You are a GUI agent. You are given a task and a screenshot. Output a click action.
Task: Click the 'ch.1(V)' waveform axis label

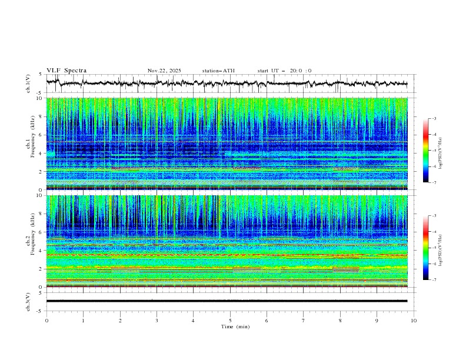tap(28, 84)
